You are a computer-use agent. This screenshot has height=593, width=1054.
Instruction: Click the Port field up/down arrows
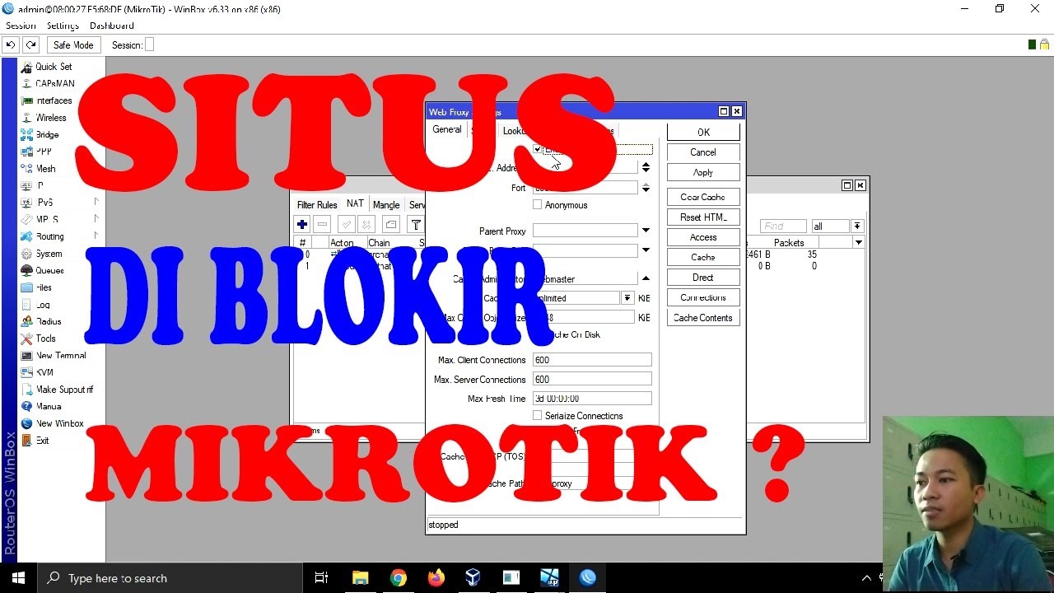tap(646, 188)
